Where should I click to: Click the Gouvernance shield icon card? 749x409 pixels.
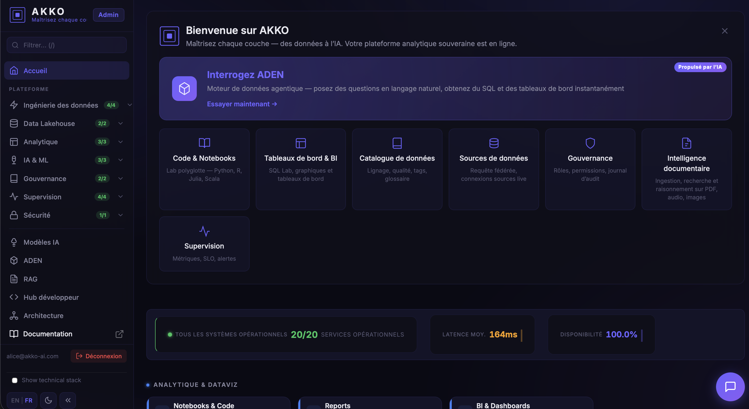pos(590,143)
